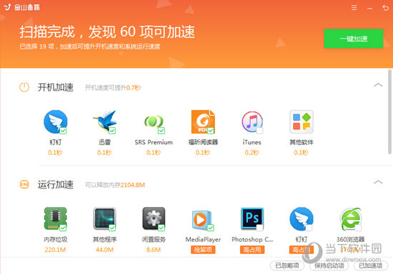Uncheck the 迅雷 checkbox
The height and width of the screenshot is (274, 393).
click(112, 131)
